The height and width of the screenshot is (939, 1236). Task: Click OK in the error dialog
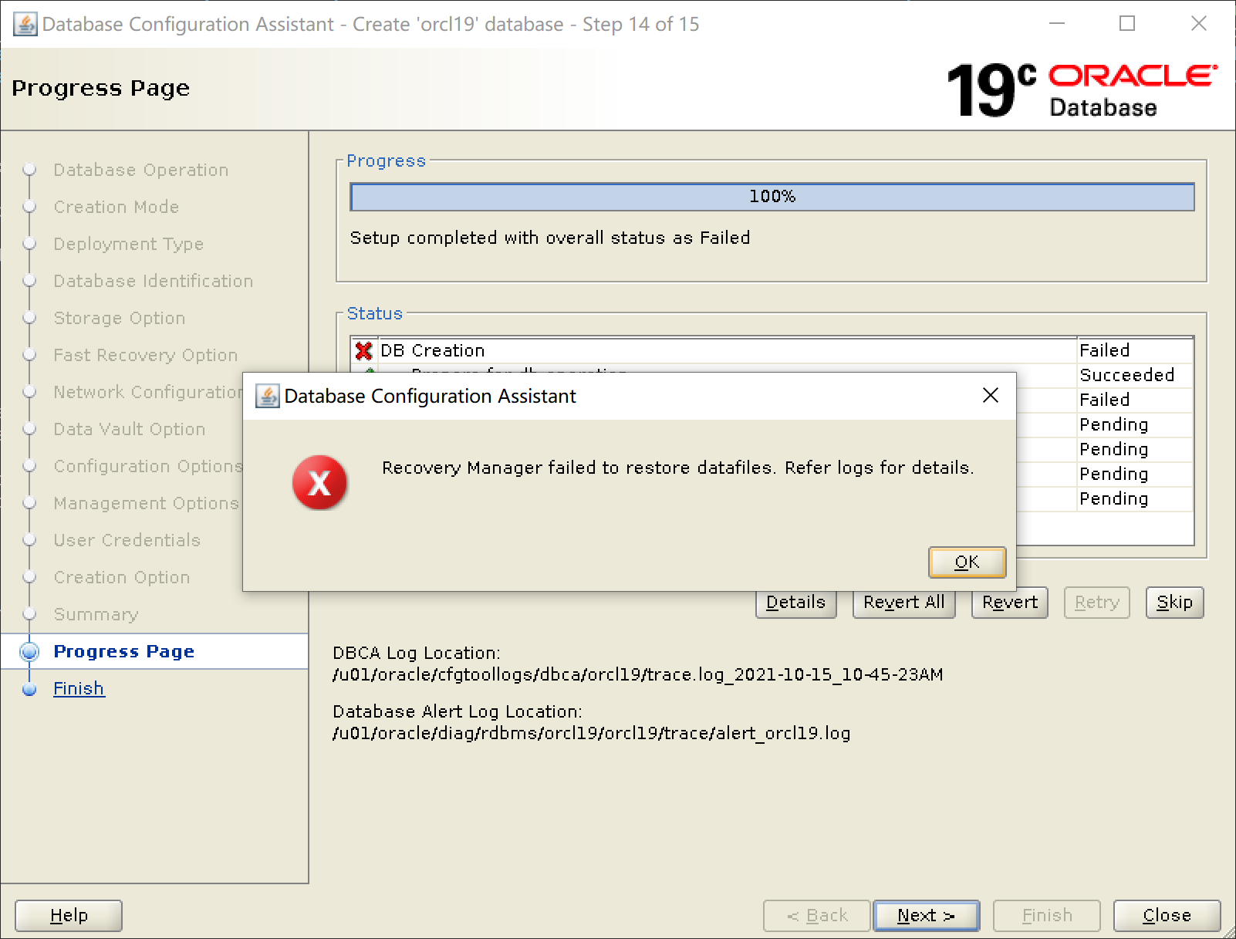(x=967, y=562)
